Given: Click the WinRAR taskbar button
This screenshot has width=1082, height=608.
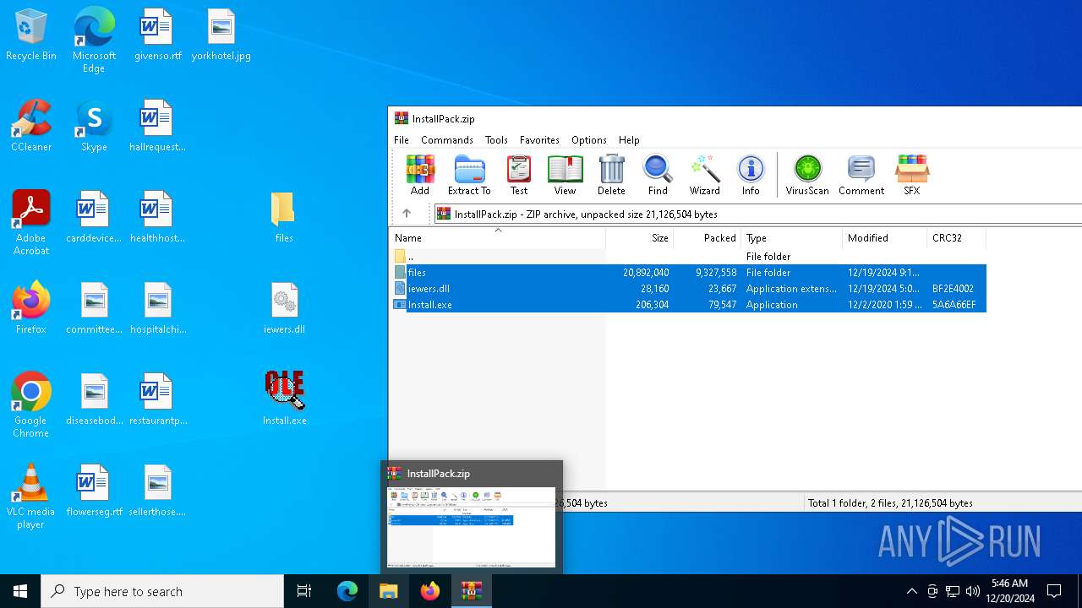Looking at the screenshot, I should tap(472, 591).
